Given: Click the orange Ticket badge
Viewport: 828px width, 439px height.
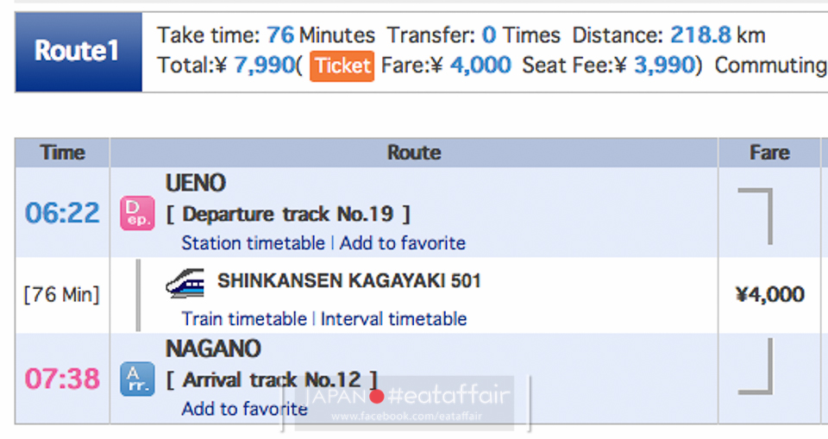Looking at the screenshot, I should point(342,66).
